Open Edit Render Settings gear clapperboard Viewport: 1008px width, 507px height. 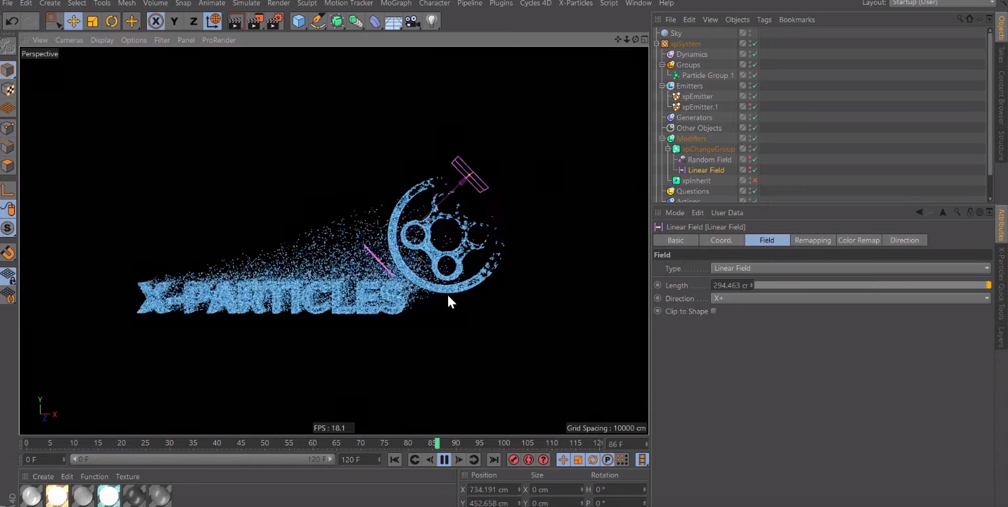pyautogui.click(x=275, y=22)
